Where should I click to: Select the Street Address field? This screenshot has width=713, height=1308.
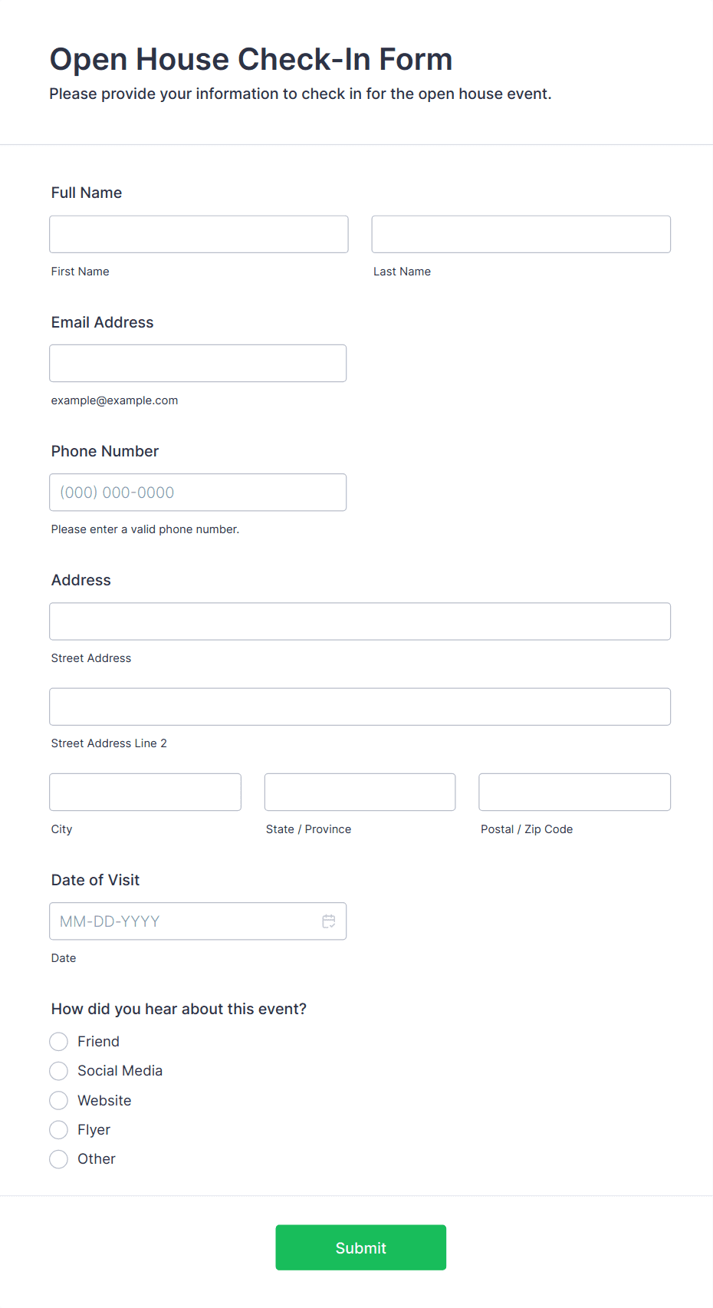click(x=360, y=621)
